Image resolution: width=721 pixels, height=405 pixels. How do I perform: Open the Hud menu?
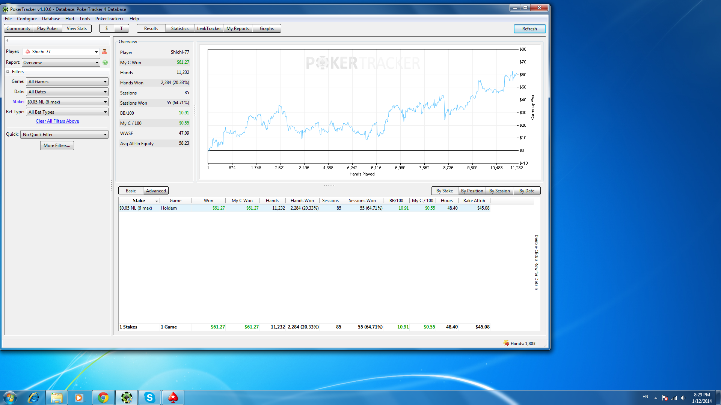click(69, 19)
